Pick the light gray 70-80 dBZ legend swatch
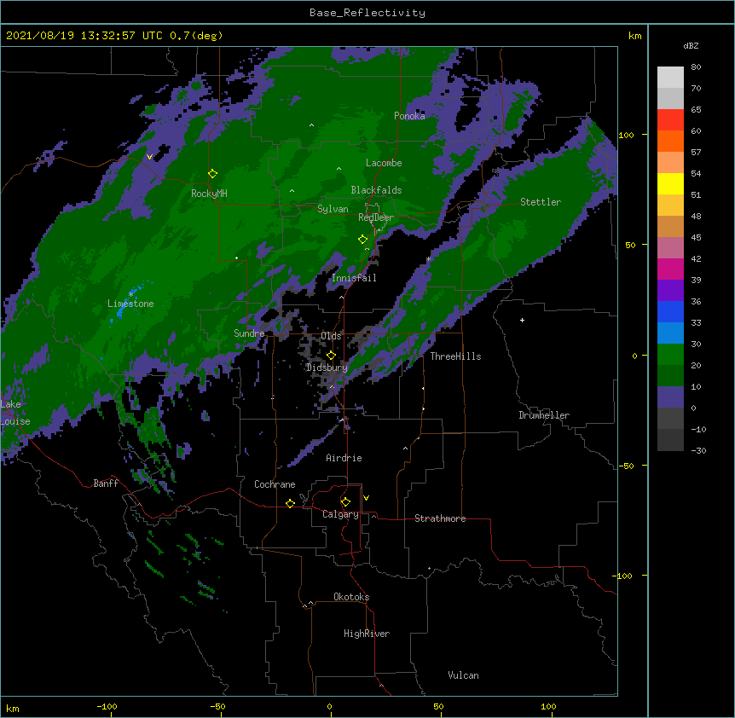 pyautogui.click(x=670, y=78)
